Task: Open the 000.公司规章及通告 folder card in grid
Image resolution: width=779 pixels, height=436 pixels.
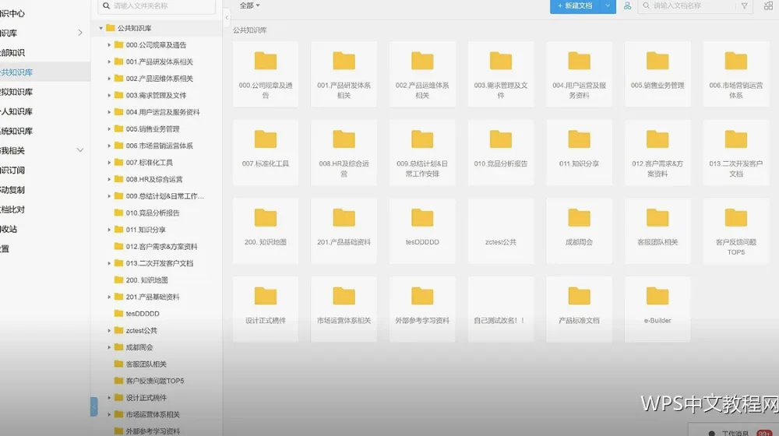Action: pyautogui.click(x=266, y=74)
